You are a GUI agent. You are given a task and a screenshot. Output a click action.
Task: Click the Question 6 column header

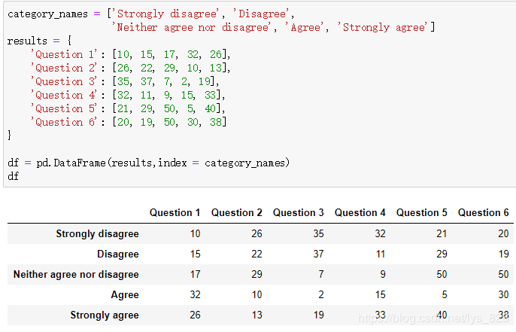point(484,213)
